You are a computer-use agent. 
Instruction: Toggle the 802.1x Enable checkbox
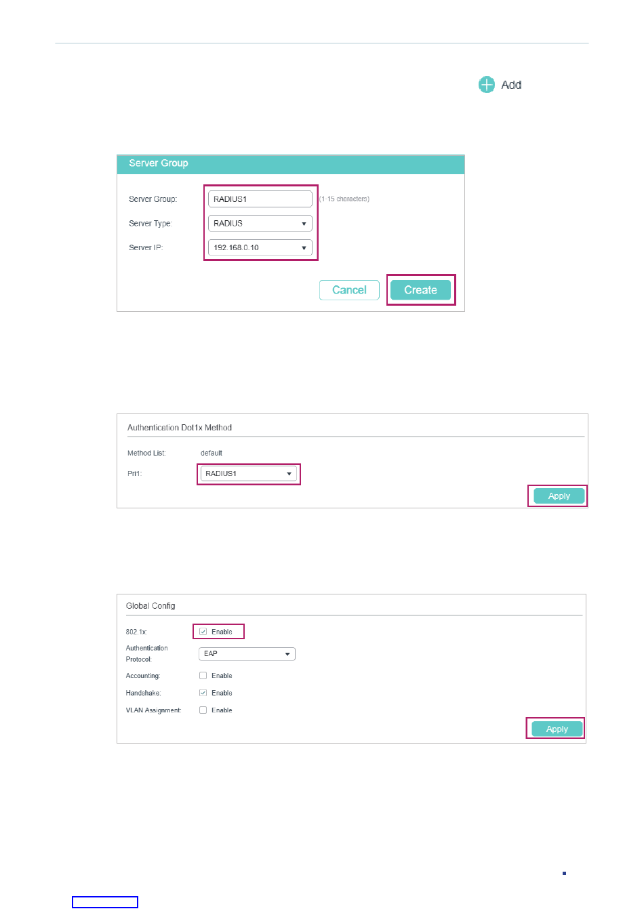203,632
